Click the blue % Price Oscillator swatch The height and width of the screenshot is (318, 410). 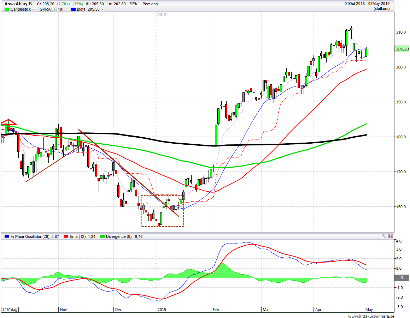coord(7,236)
